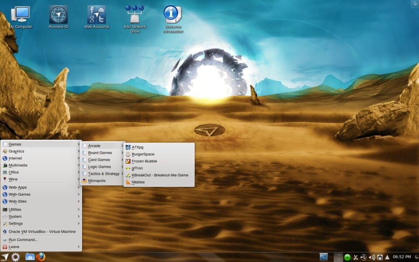419x262 pixels.
Task: Open the Add Network Drive desktop icon
Action: tap(135, 19)
